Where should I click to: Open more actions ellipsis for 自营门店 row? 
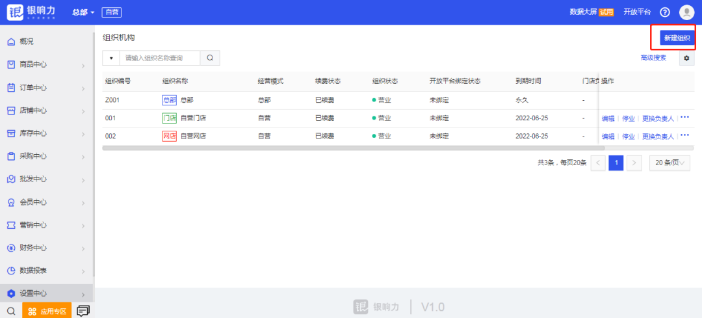tap(684, 117)
